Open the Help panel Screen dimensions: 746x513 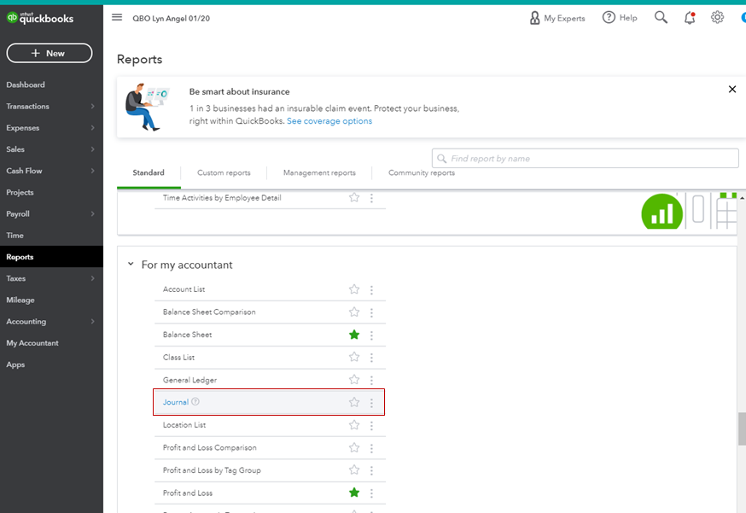click(620, 18)
